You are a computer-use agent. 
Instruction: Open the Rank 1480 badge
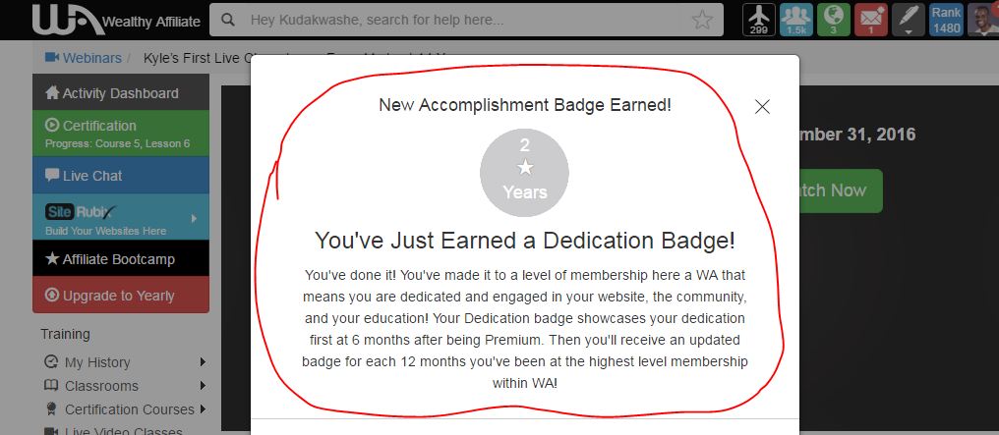click(946, 20)
